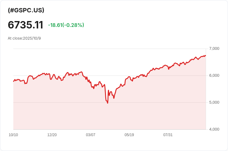Click the latest endpoint of red price line
The image size is (228, 151).
[x=205, y=56]
